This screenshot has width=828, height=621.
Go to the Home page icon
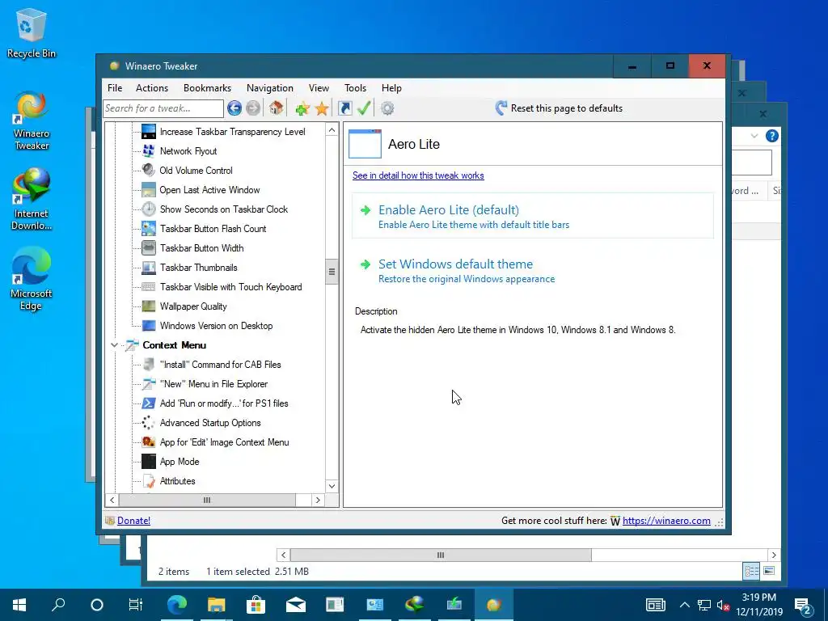(276, 108)
